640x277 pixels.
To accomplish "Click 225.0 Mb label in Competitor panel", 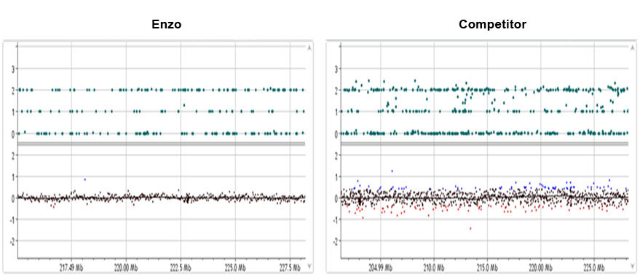I will click(x=594, y=268).
